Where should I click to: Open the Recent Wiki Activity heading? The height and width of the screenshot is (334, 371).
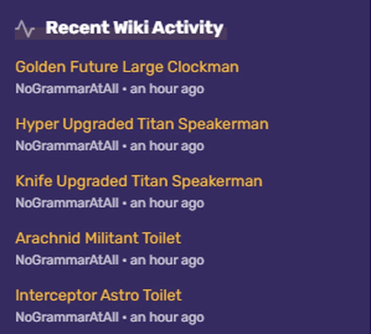tap(134, 28)
